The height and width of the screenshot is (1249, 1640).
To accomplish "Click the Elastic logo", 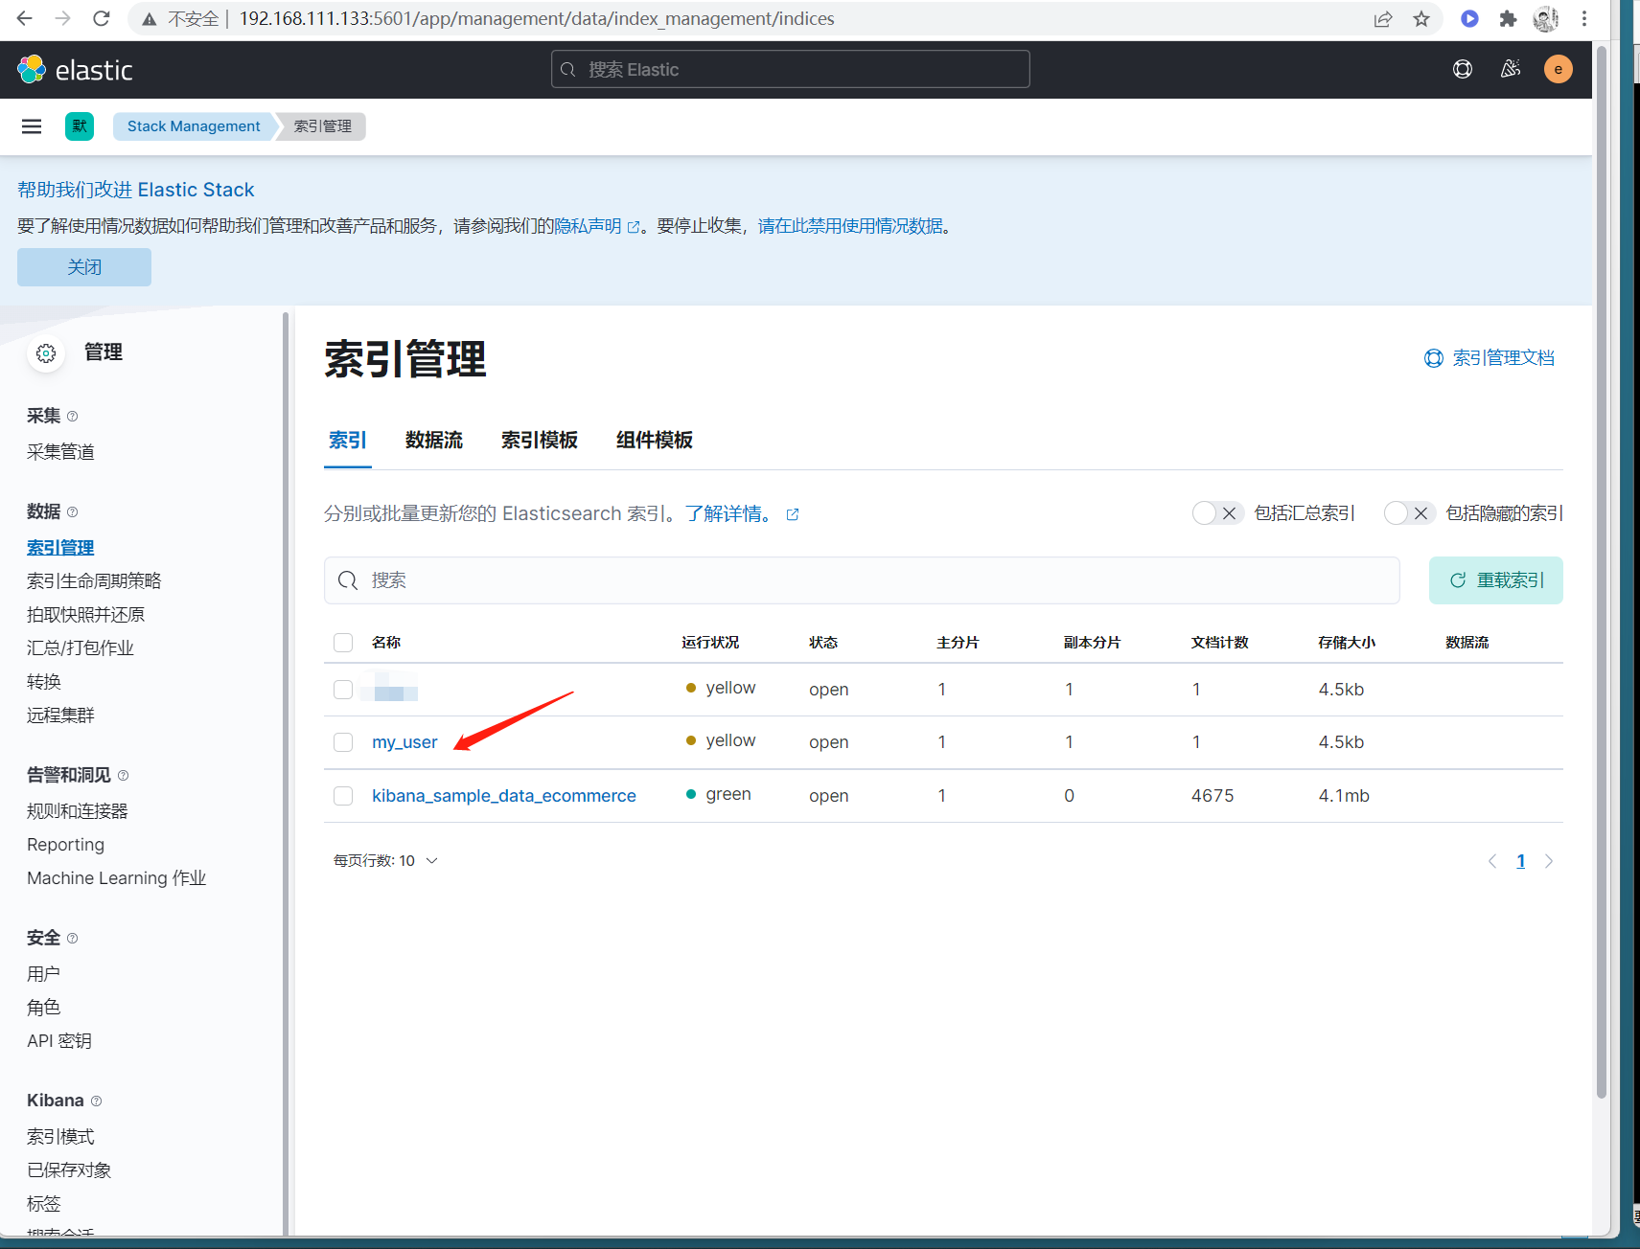I will [75, 69].
